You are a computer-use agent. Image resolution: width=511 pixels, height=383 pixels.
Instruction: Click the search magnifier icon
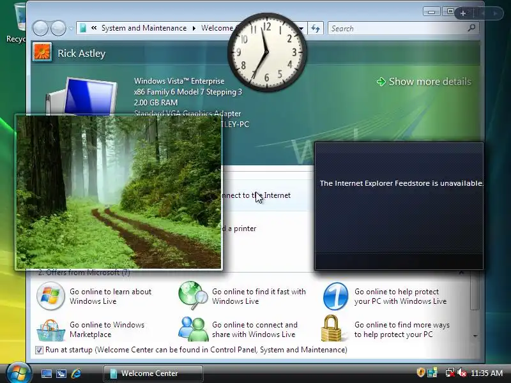[471, 28]
